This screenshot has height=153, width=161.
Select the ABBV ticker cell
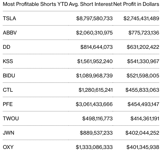(10, 33)
